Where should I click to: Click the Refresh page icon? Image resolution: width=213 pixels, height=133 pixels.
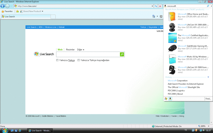pyautogui.click(x=156, y=6)
